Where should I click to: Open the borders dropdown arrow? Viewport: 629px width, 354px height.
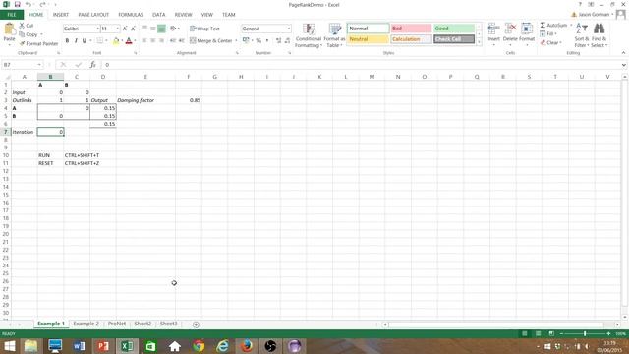click(106, 40)
